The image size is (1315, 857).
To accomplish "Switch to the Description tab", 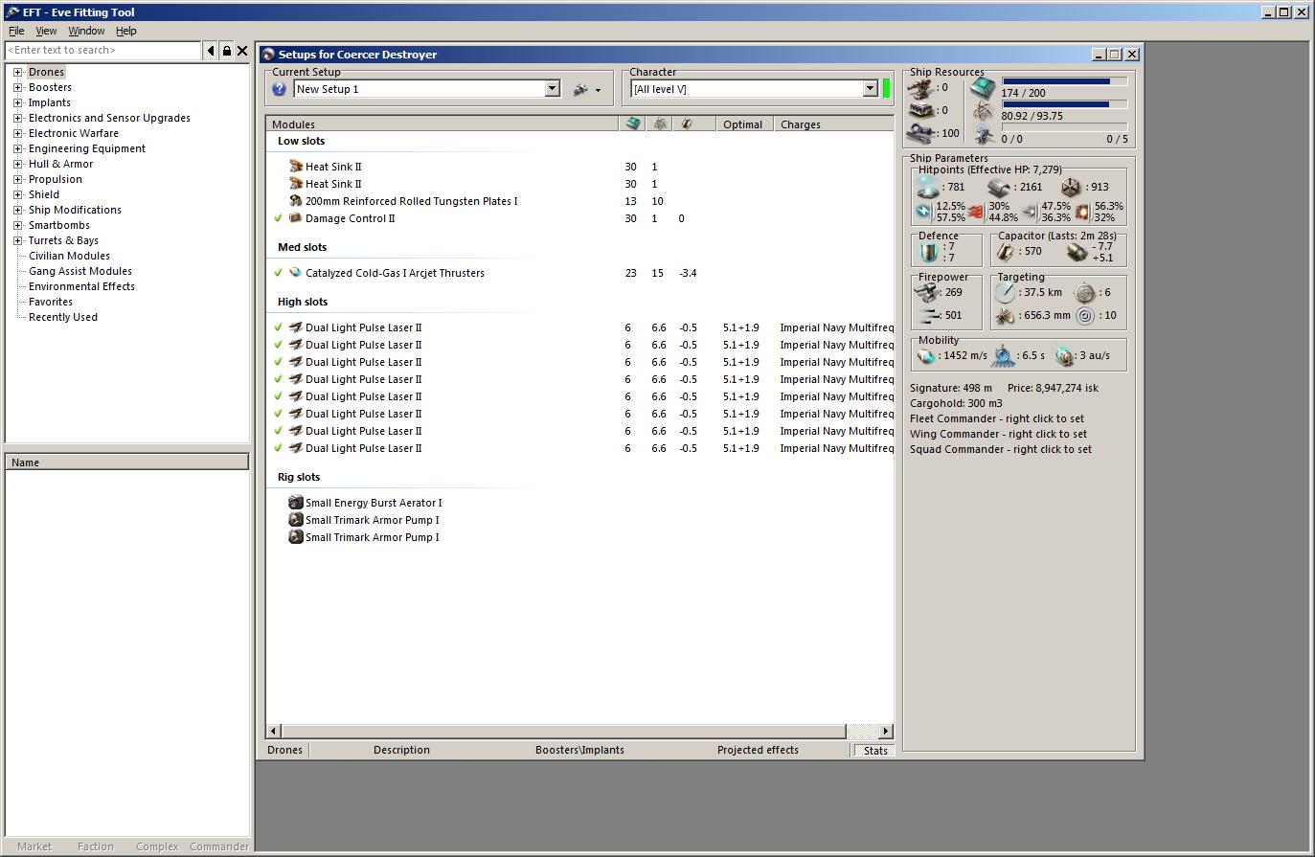I will [401, 750].
